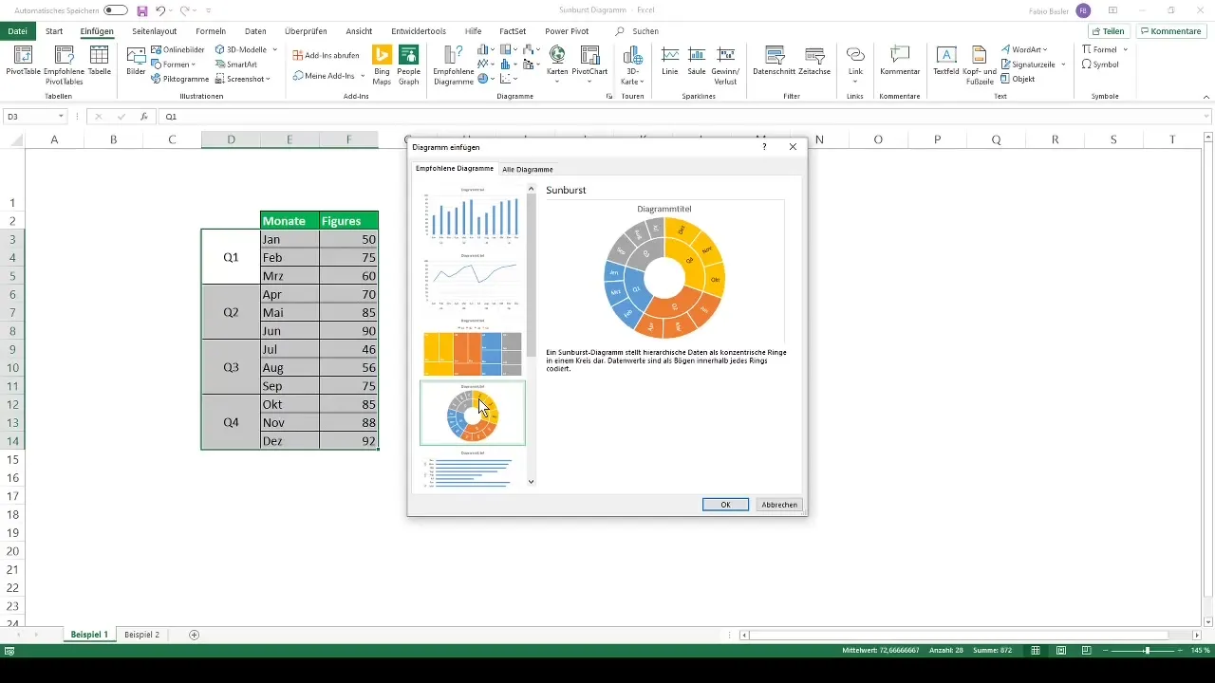
Task: Select cell containing Aug
Action: point(290,367)
